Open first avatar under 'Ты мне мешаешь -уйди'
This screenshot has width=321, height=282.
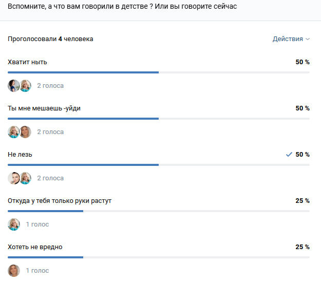[13, 132]
